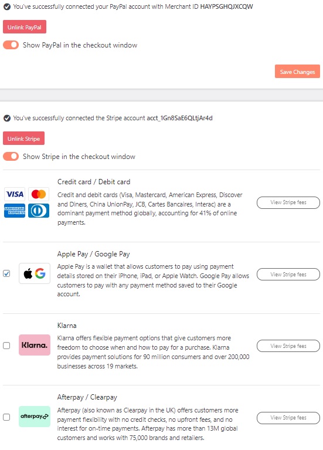The image size is (323, 450).
Task: Click the Mastercard logo icon
Action: (39, 194)
